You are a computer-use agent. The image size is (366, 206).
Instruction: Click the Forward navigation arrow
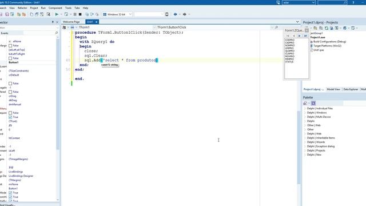pos(184,14)
